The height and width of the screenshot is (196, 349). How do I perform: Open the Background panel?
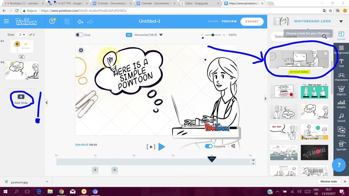click(341, 49)
